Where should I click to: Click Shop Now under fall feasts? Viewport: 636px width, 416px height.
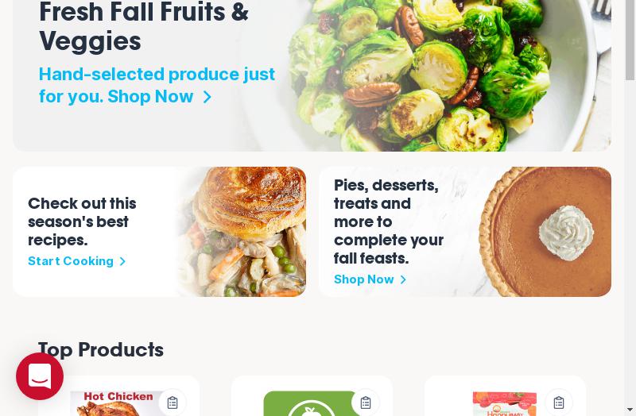click(x=364, y=279)
